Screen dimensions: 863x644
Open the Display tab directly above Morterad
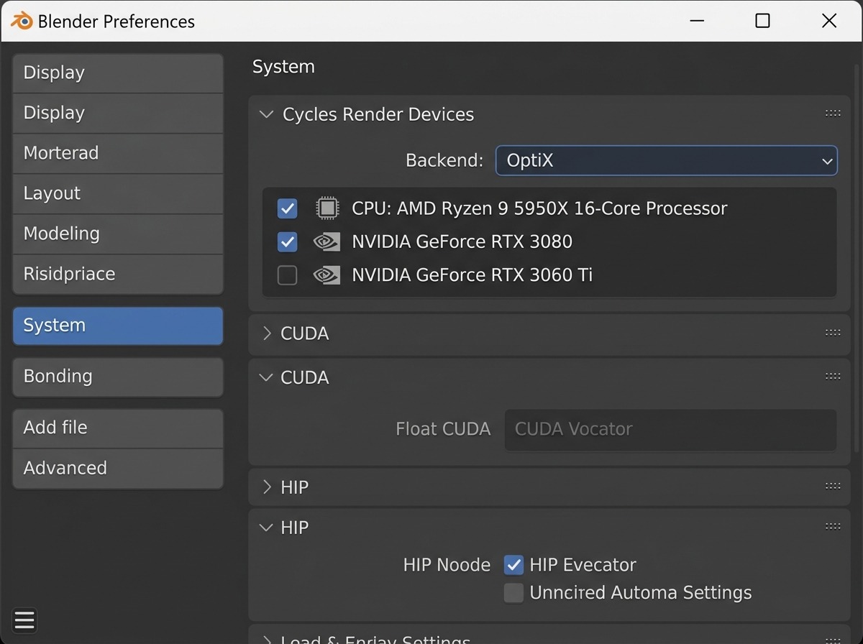(x=118, y=113)
